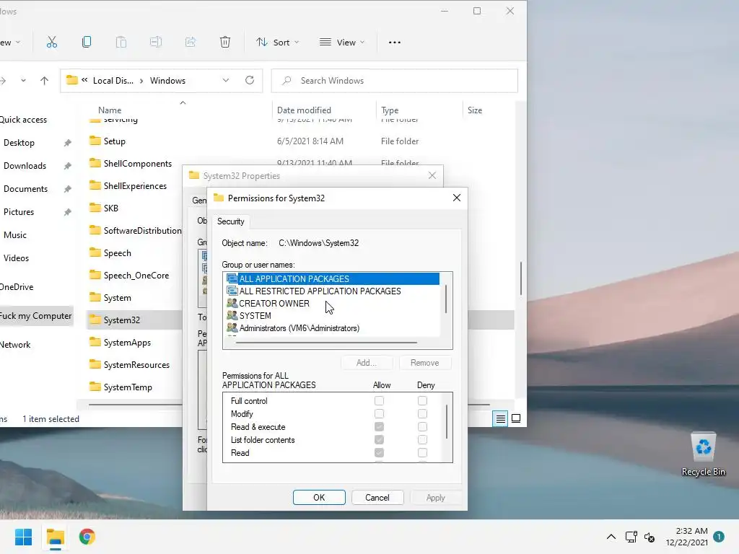Show hidden tray icons chevron
Screen dimensions: 739x554
point(611,537)
